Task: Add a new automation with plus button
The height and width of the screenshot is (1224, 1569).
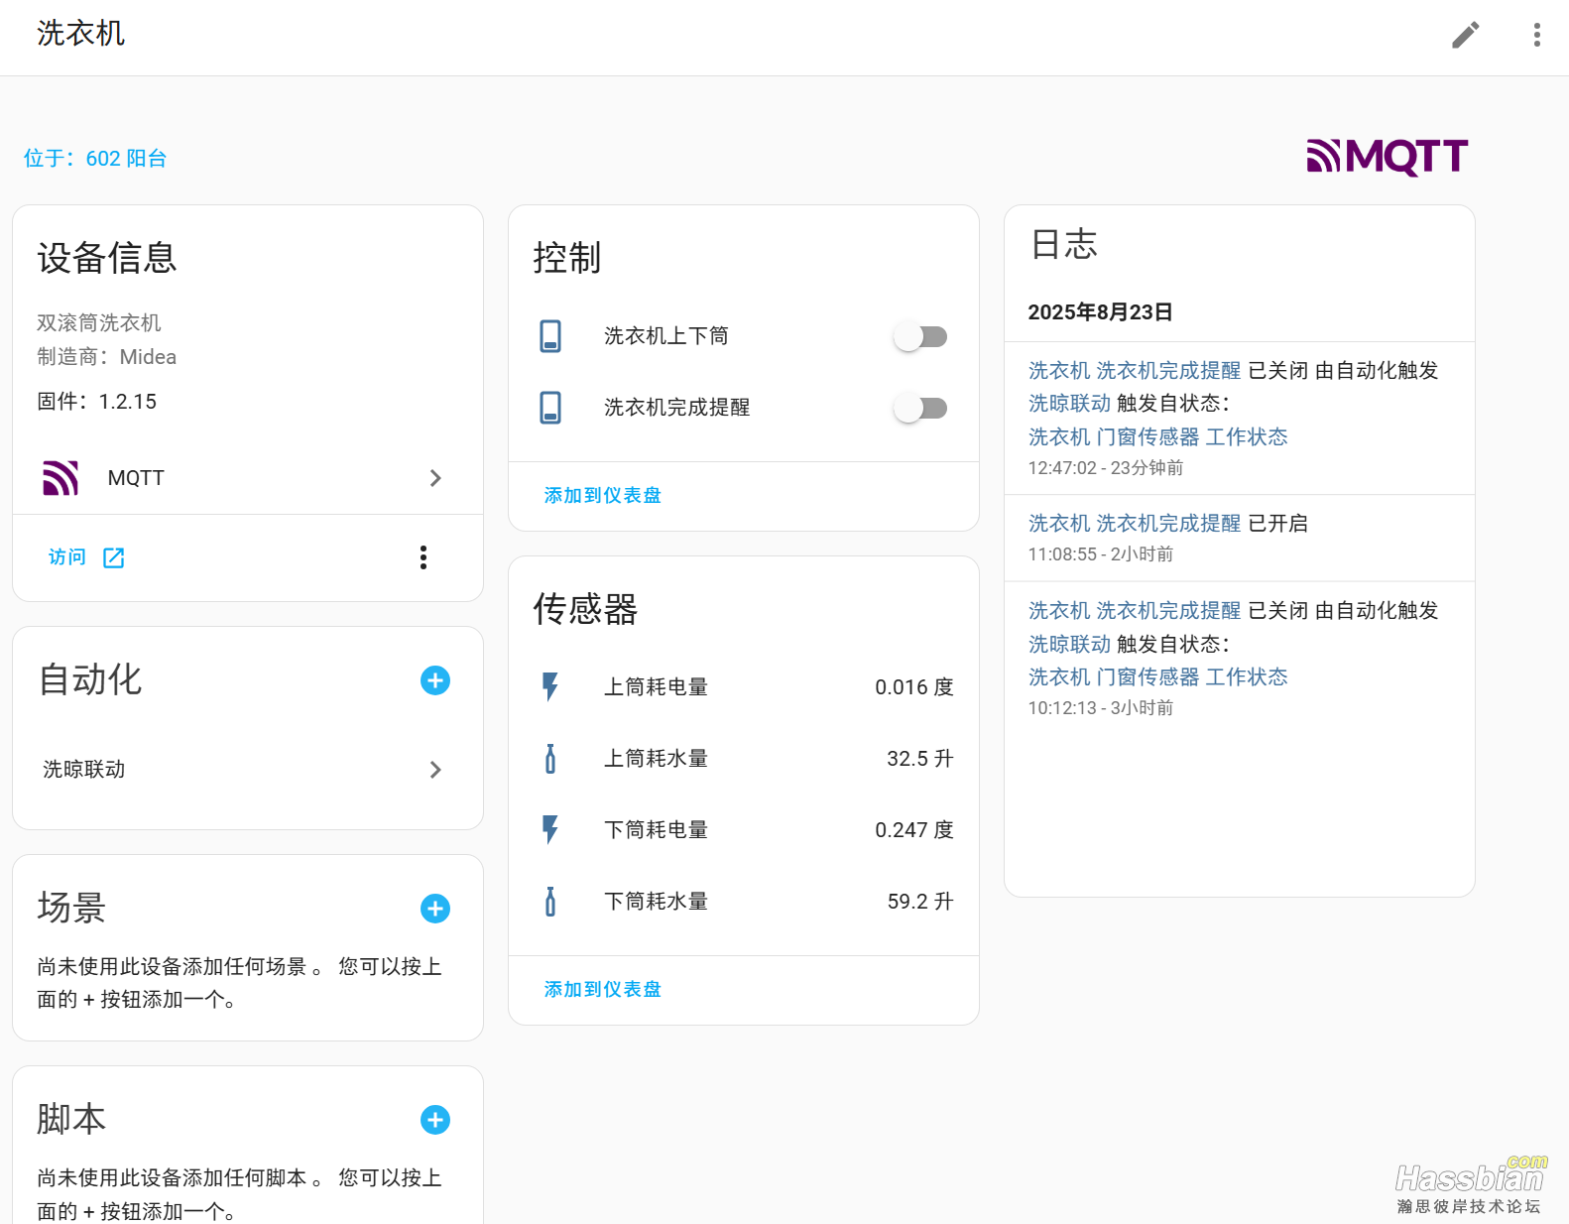Action: pos(435,680)
